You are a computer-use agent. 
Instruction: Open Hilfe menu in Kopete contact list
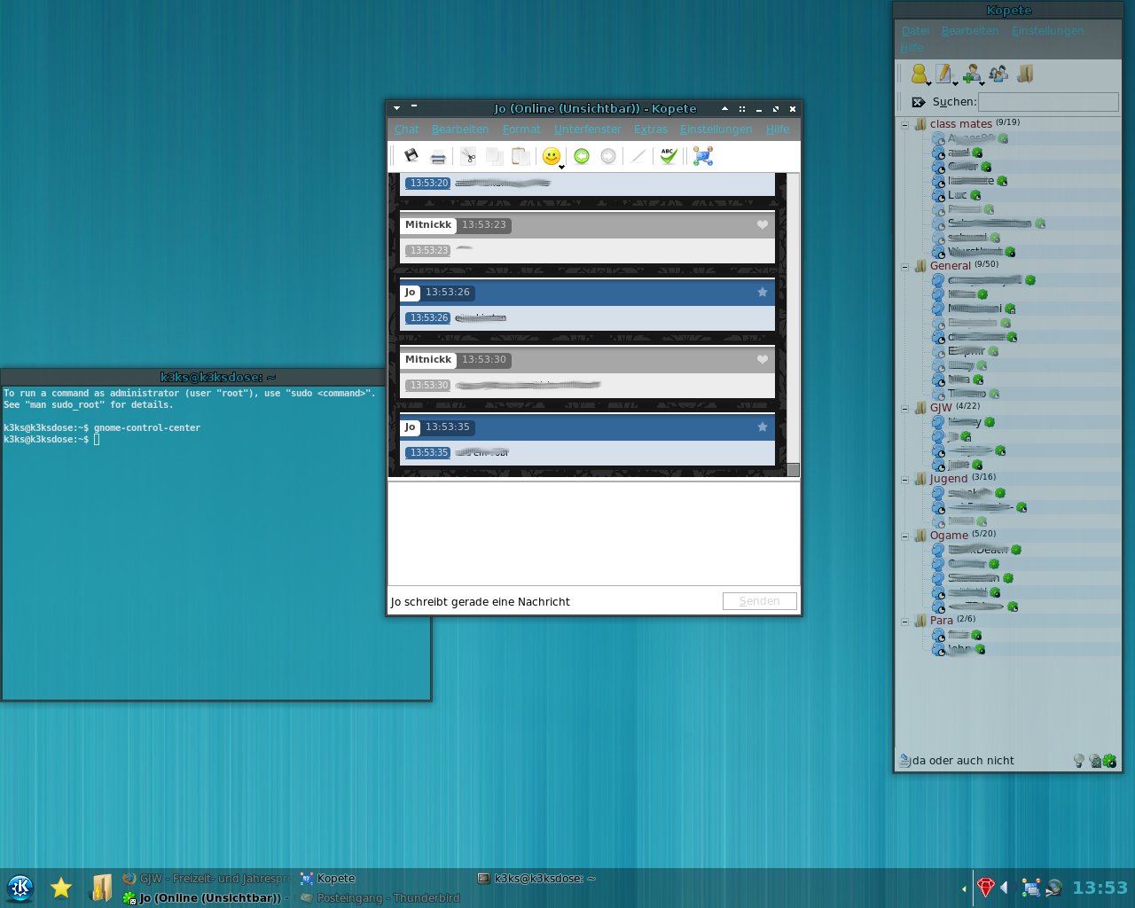coord(912,48)
